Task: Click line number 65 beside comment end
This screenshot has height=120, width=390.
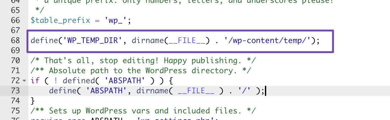Action: coord(15,11)
